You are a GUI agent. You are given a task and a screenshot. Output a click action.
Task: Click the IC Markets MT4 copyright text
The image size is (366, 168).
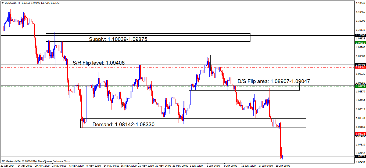click(x=36, y=161)
